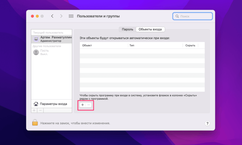The width and height of the screenshot is (242, 145).
Task: Close the window with red button
Action: 32,16
